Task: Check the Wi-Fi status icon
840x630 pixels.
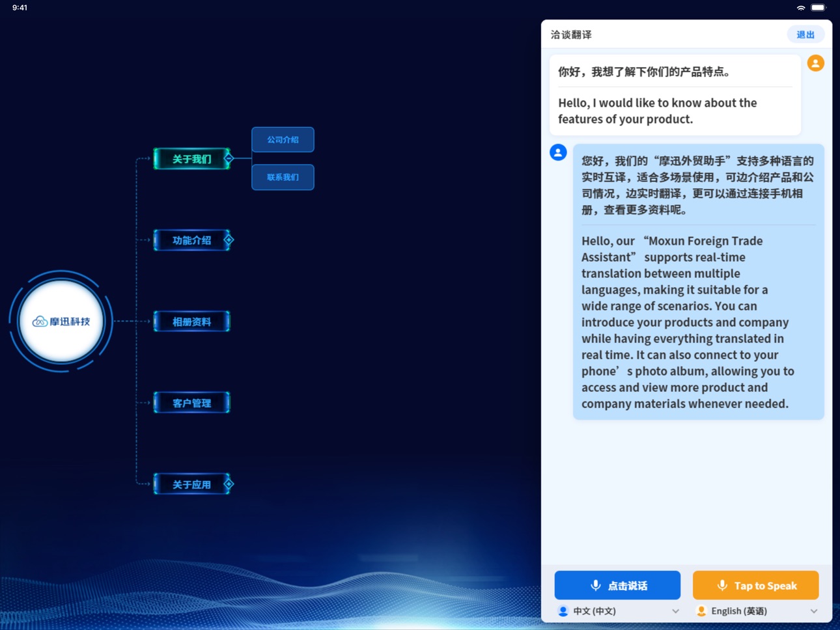Action: [x=801, y=8]
